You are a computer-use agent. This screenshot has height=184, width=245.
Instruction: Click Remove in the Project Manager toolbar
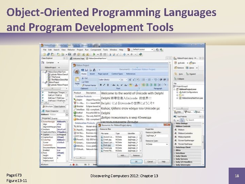click(x=179, y=68)
